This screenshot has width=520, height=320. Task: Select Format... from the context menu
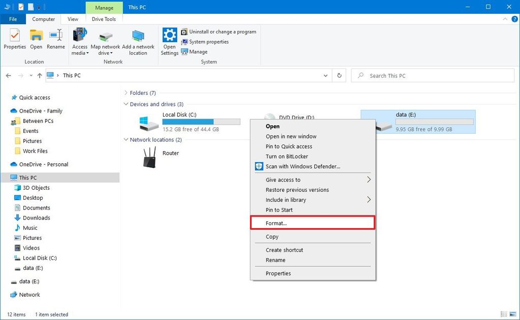point(277,223)
